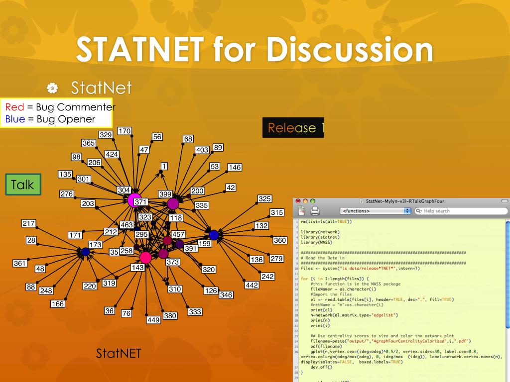Zoom the StatNet-Mylyn editor window
510x382 pixels.
click(313, 201)
